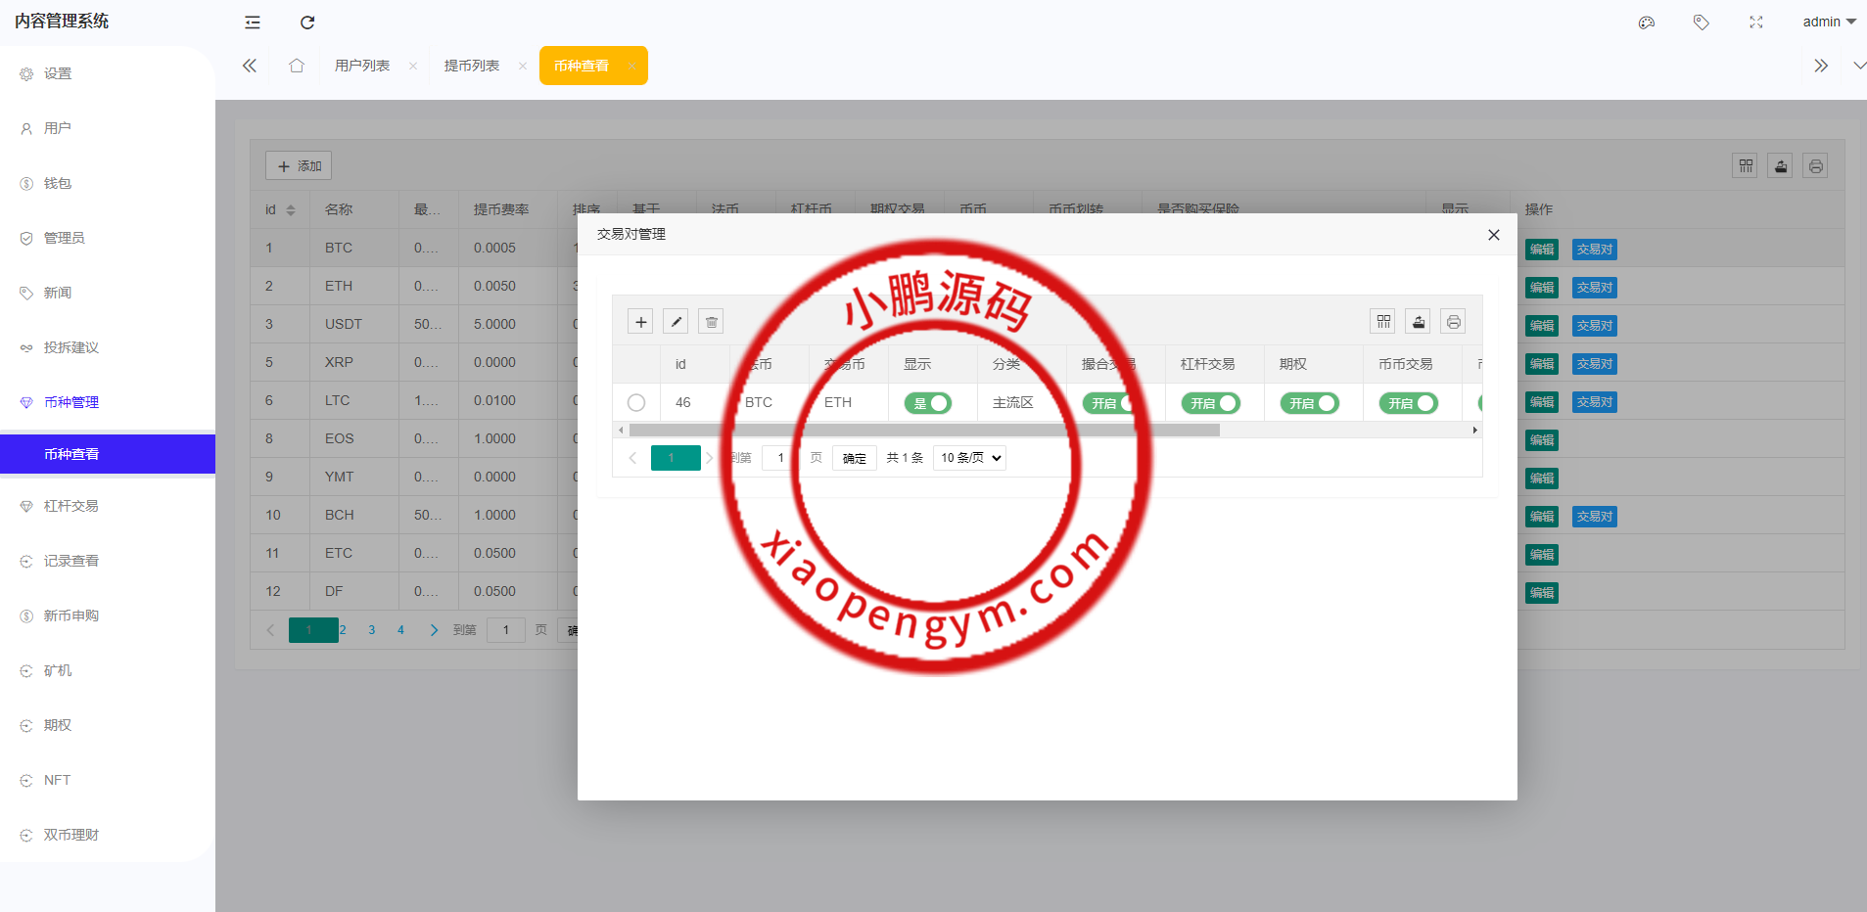
Task: Switch to the 用户列表 tab
Action: pyautogui.click(x=362, y=66)
